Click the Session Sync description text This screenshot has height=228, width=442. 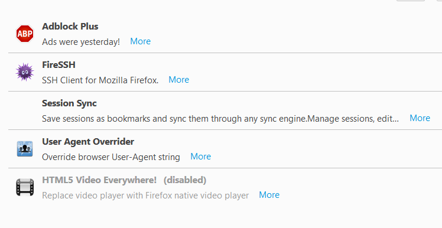pos(220,119)
